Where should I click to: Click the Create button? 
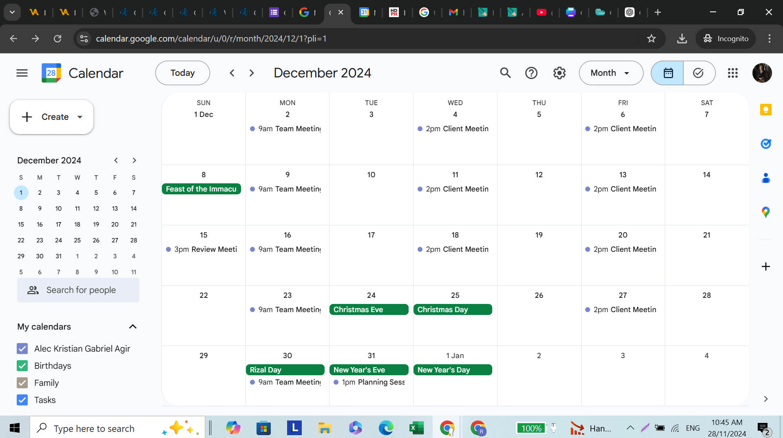pyautogui.click(x=51, y=117)
